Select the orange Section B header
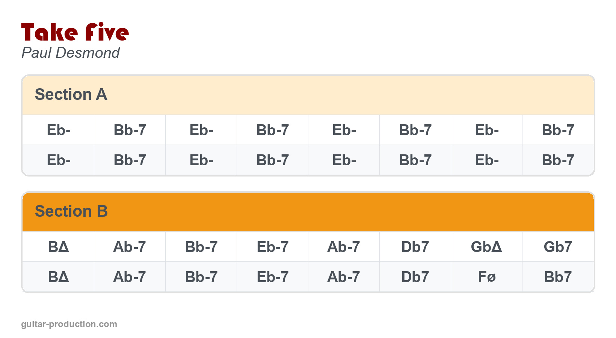Screen dimensions: 616x338 click(x=308, y=211)
